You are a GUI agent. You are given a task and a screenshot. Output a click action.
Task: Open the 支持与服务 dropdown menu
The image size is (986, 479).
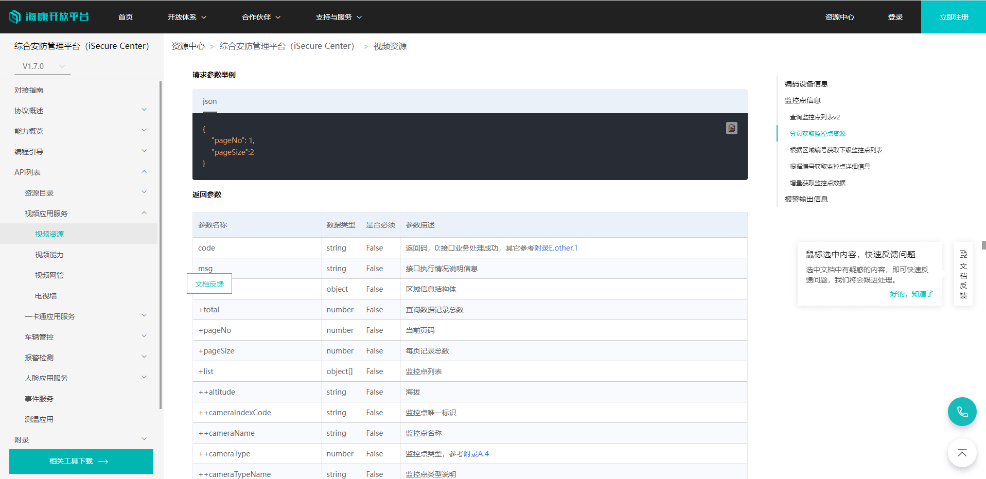(339, 17)
